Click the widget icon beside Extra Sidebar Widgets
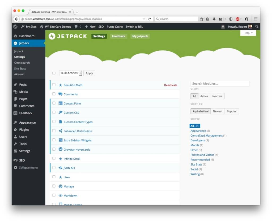The height and width of the screenshot is (222, 272). click(x=60, y=140)
